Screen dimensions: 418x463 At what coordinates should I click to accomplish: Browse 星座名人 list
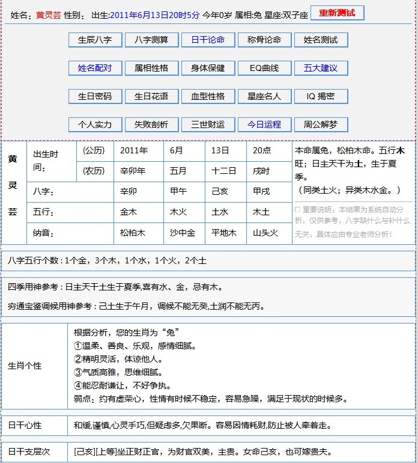(265, 96)
